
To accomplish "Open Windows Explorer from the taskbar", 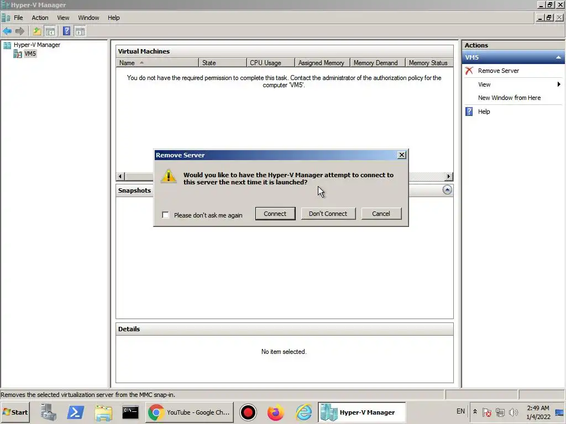I will [x=103, y=412].
